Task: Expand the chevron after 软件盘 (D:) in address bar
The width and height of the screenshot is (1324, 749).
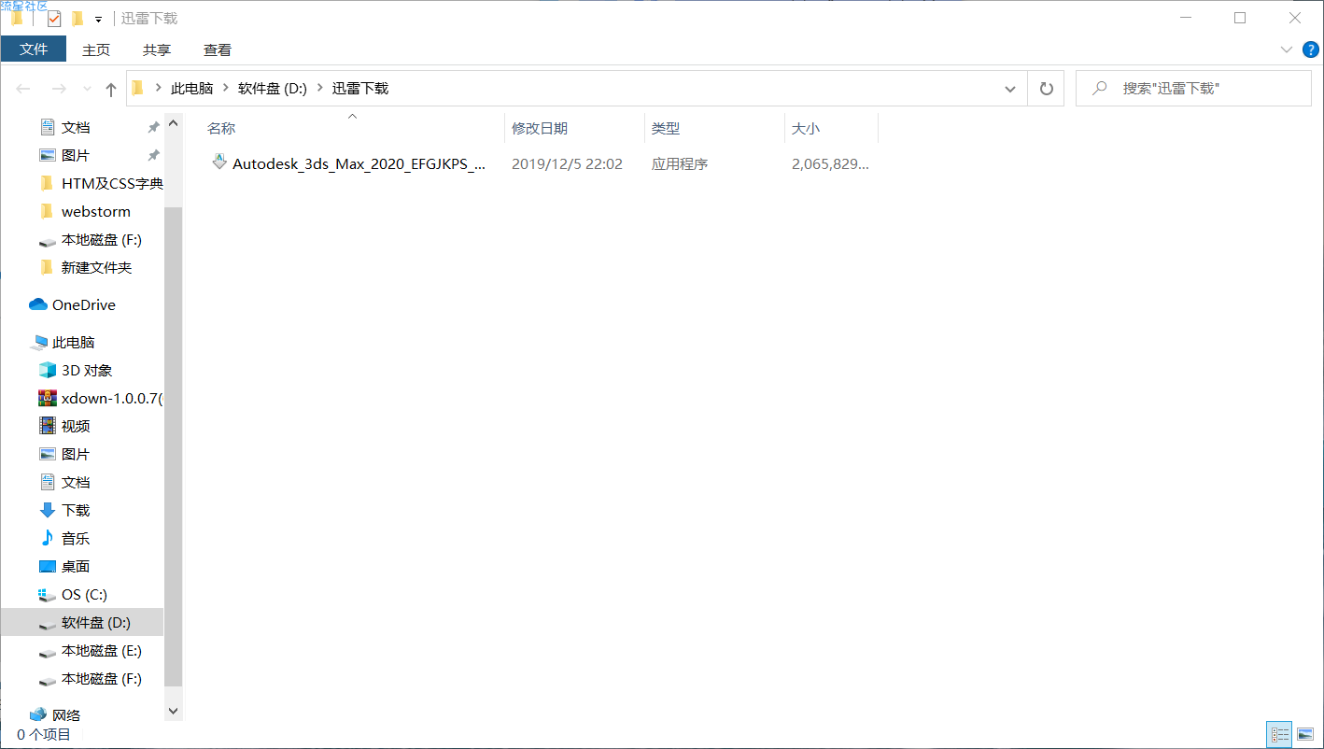Action: (319, 89)
